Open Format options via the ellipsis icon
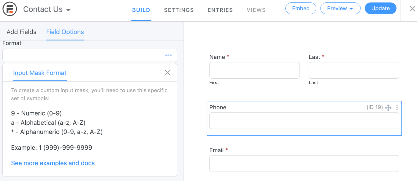Screen dimensions: 417x181 [168, 55]
